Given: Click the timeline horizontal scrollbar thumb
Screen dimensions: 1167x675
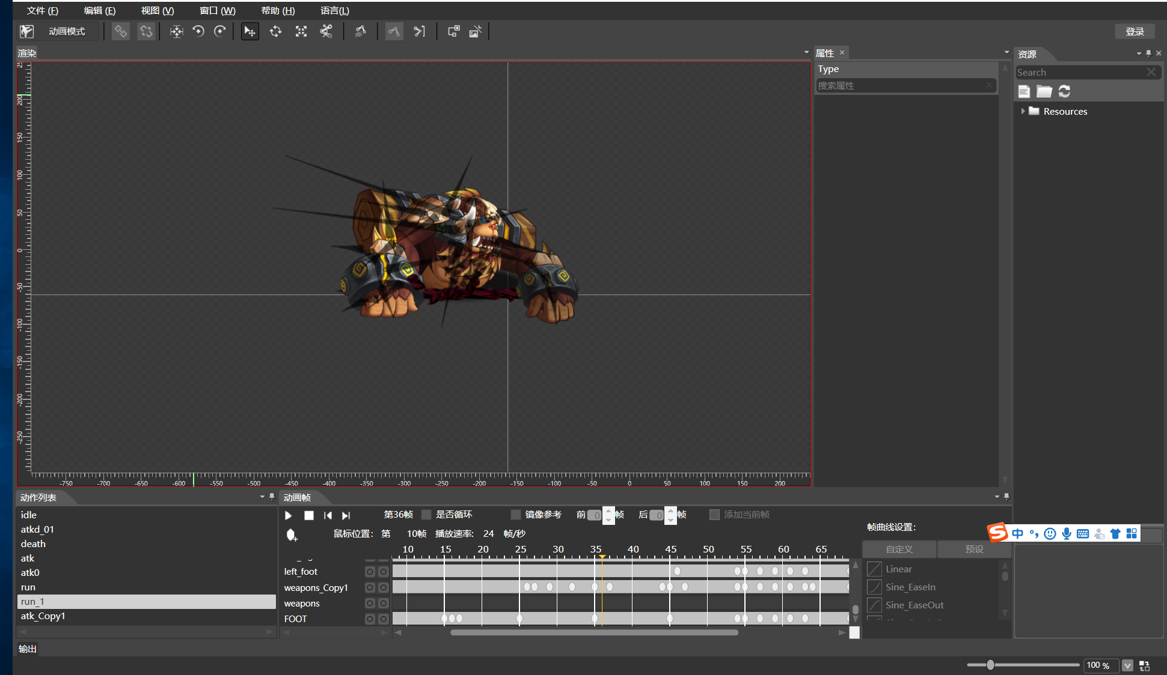Looking at the screenshot, I should [594, 632].
